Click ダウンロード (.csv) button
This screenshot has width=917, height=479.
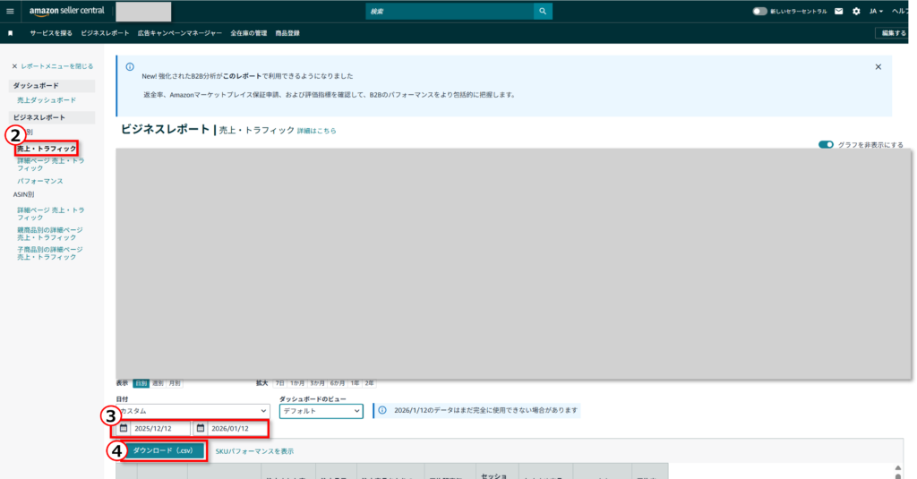coord(163,450)
